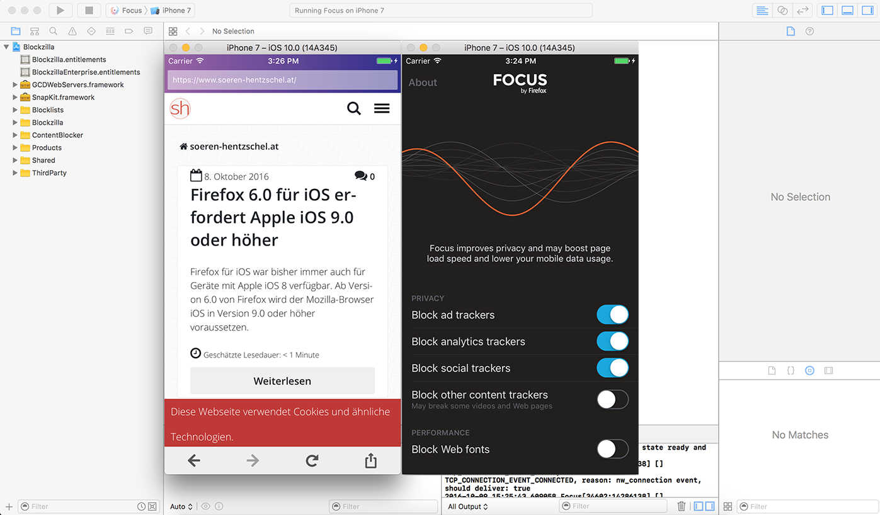Turn off Block social trackers switch
Screen dimensions: 880x515
[x=613, y=368]
